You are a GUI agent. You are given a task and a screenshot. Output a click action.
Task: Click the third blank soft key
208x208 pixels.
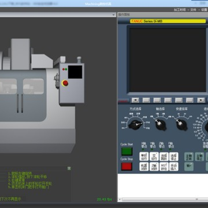coord(168,100)
